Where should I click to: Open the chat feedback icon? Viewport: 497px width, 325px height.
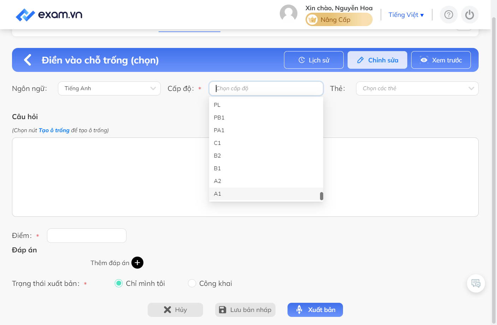tap(476, 283)
